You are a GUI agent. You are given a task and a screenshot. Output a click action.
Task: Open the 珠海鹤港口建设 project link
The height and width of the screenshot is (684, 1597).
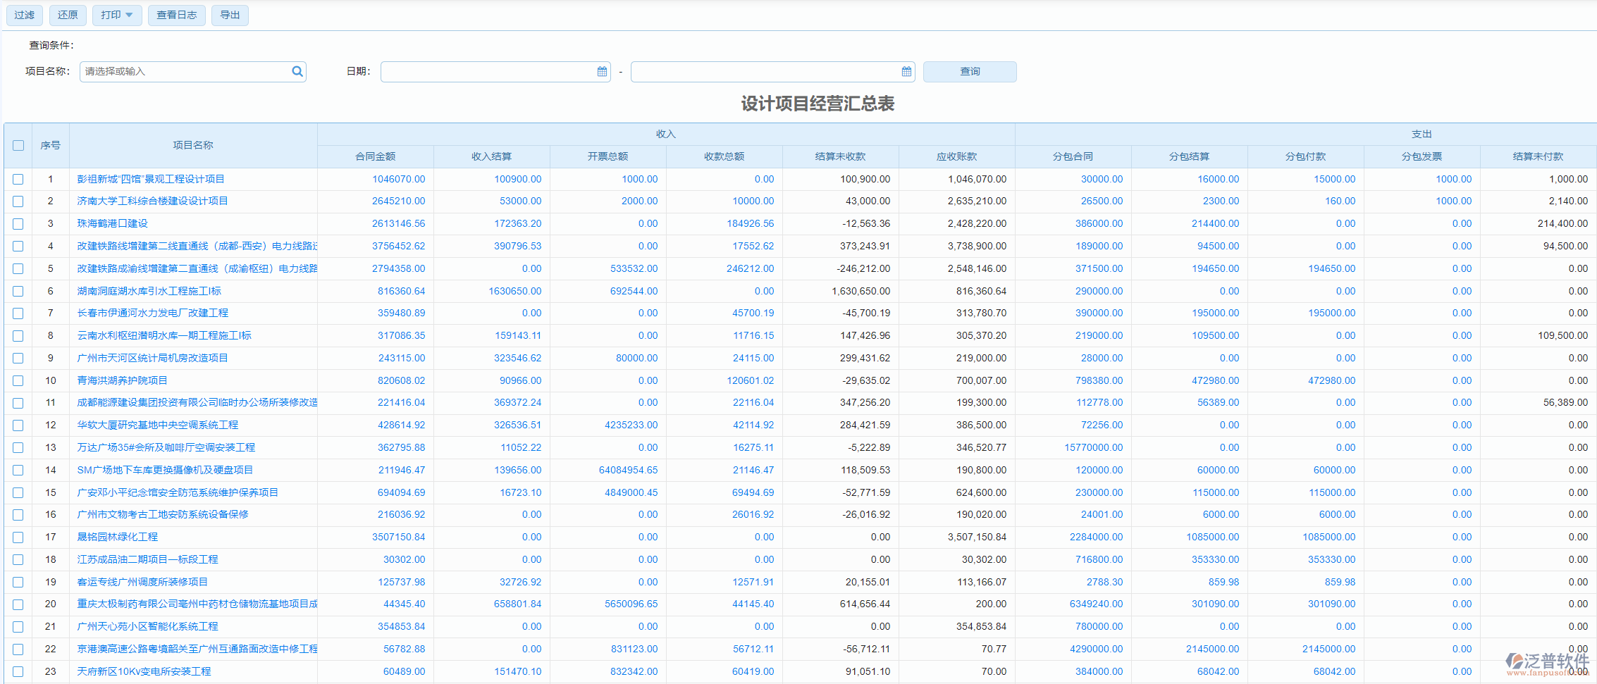pos(113,223)
